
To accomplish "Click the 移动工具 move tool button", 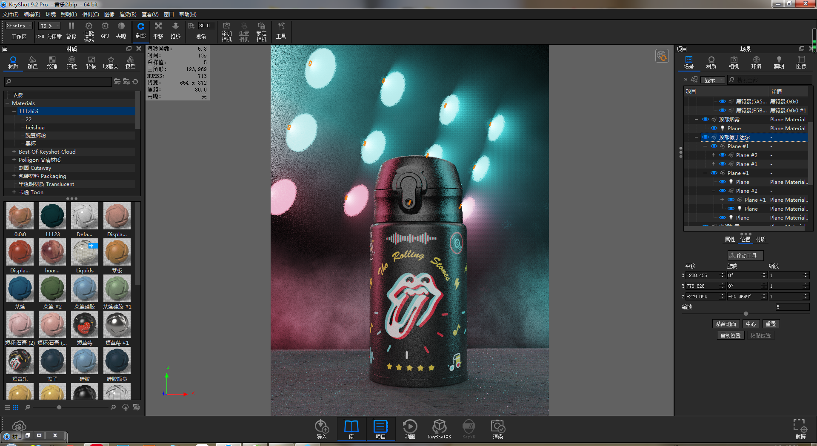I will click(745, 255).
